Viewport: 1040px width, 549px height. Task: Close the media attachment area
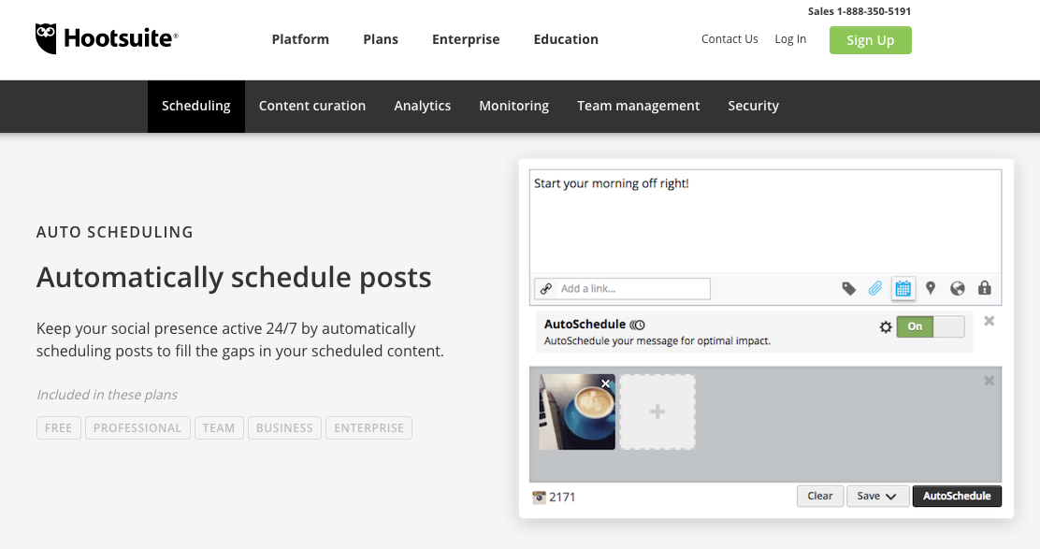(x=989, y=381)
